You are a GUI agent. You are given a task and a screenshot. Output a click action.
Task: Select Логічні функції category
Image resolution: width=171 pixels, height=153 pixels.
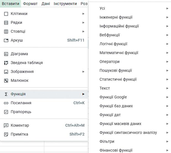click(x=113, y=44)
